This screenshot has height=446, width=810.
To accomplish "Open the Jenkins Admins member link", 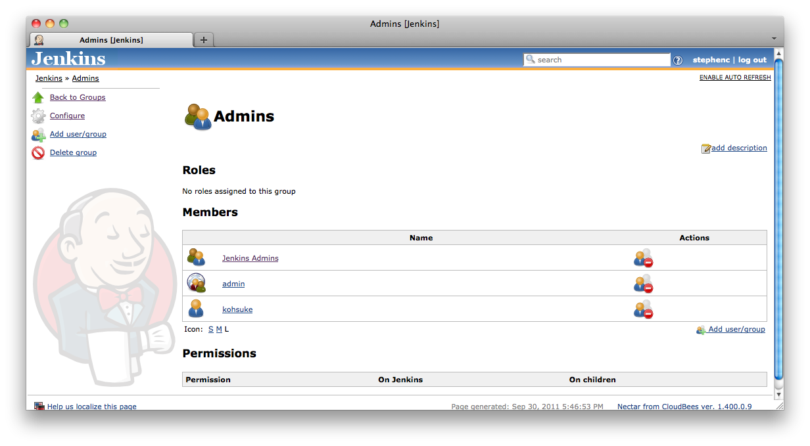I will pyautogui.click(x=250, y=258).
